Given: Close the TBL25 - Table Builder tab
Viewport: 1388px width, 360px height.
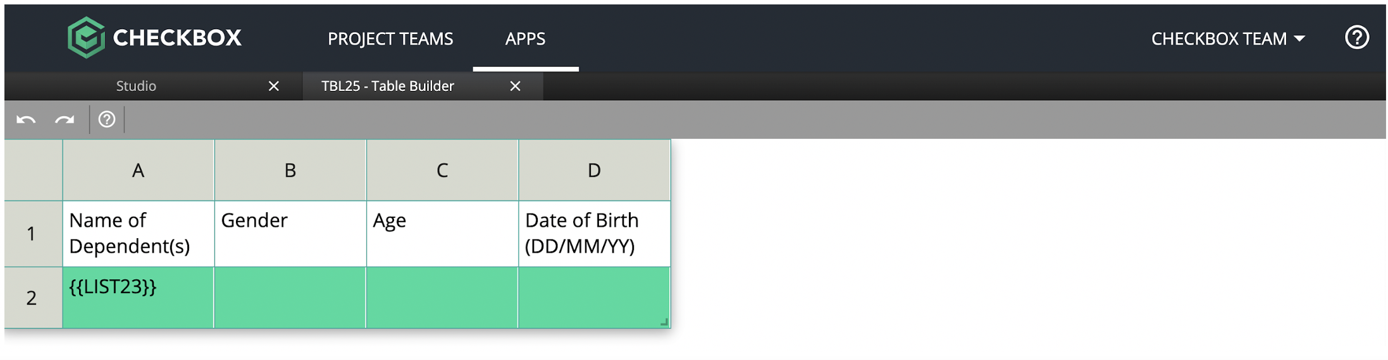Looking at the screenshot, I should coord(515,86).
